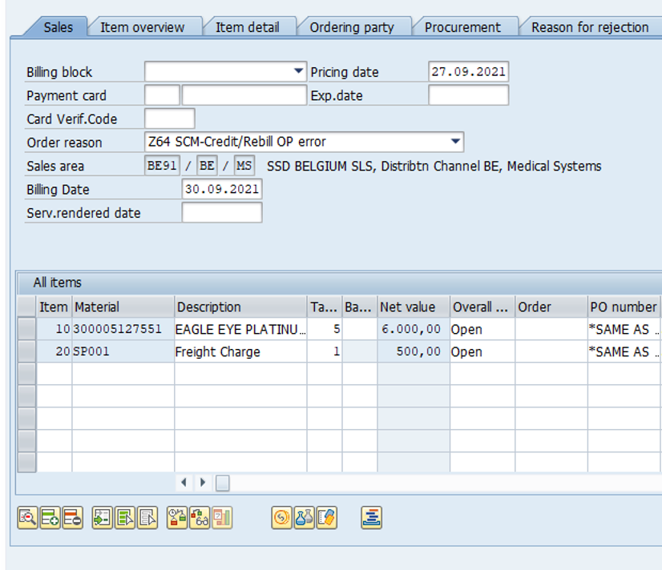The height and width of the screenshot is (570, 662).
Task: Click the Open status of item 20
Action: coord(482,351)
